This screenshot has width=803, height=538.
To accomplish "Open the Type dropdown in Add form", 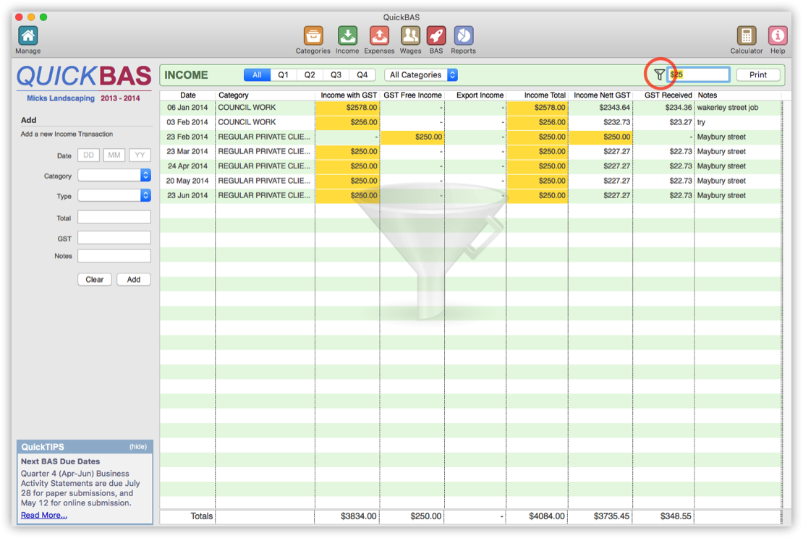I will tap(114, 196).
